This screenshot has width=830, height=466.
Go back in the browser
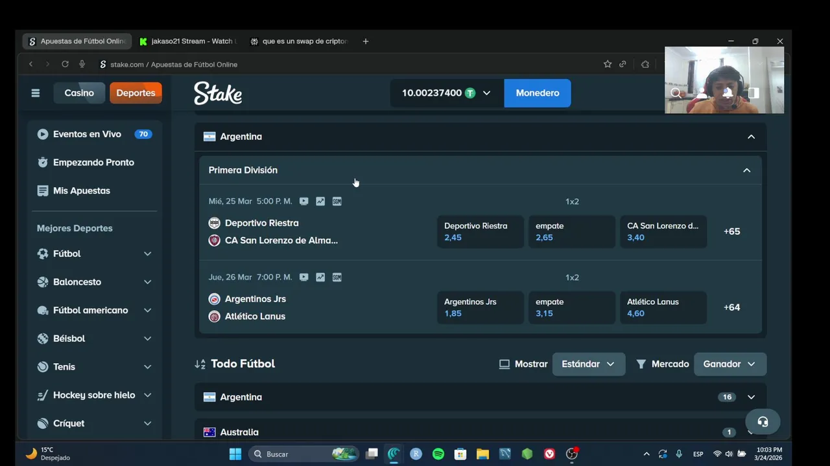pyautogui.click(x=30, y=64)
